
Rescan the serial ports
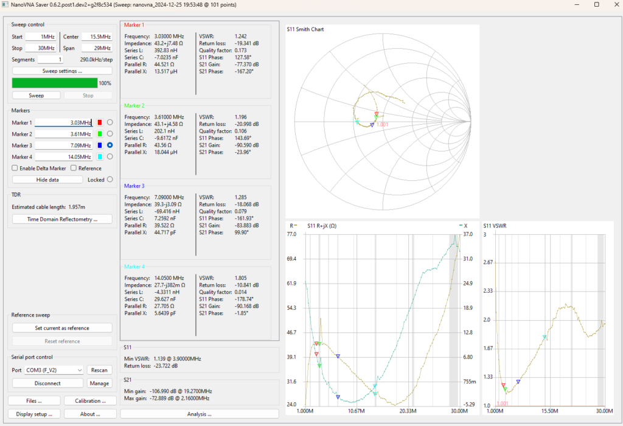click(x=99, y=370)
